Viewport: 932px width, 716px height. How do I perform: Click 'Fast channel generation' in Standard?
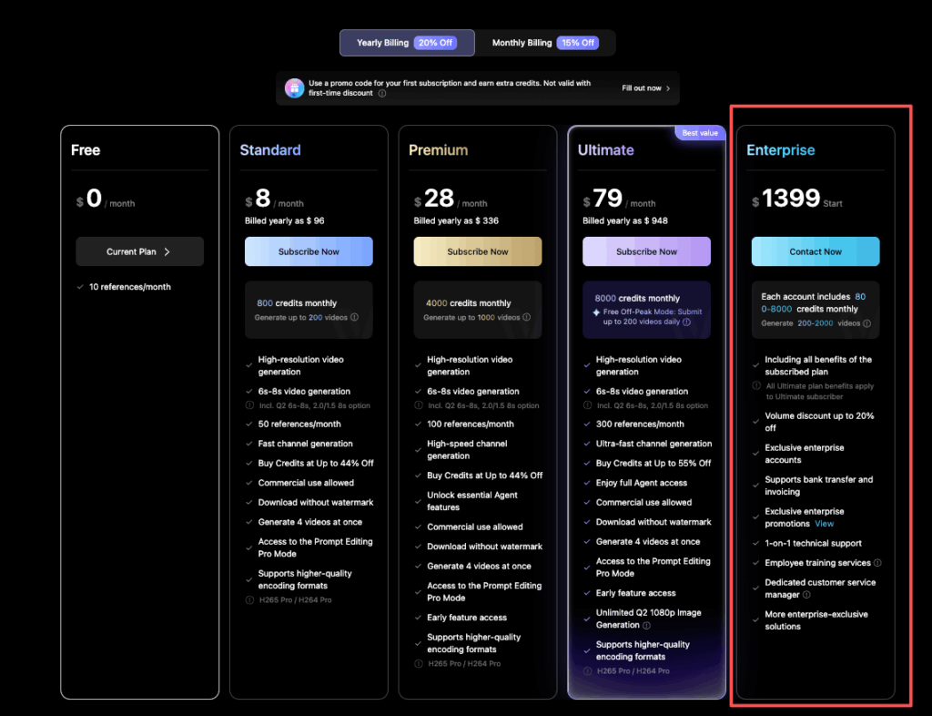click(x=306, y=444)
